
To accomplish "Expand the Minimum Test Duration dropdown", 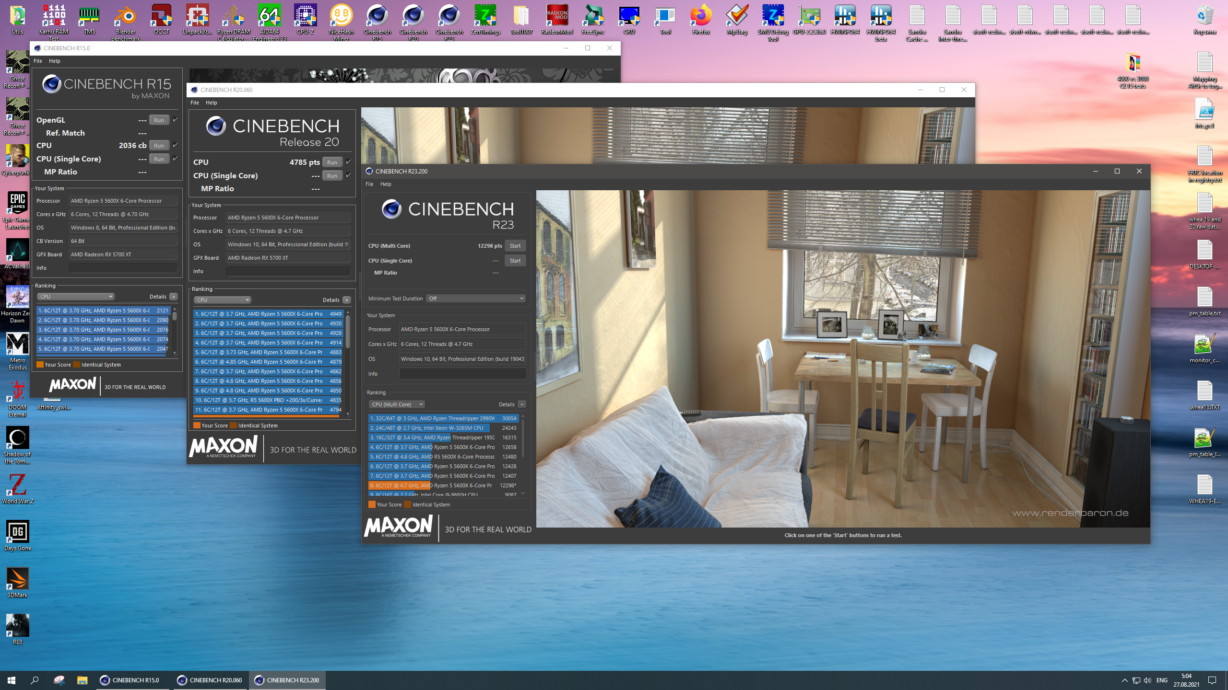I will click(476, 299).
